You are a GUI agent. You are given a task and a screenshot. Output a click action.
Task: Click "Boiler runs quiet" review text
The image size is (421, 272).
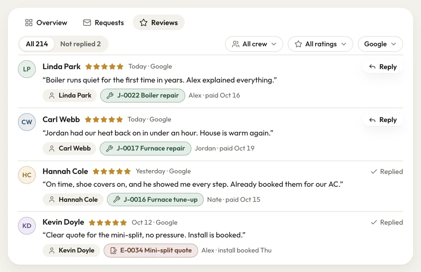[x=160, y=80]
